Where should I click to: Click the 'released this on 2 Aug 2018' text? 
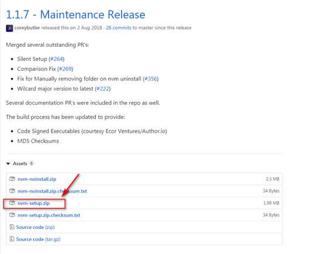72,28
